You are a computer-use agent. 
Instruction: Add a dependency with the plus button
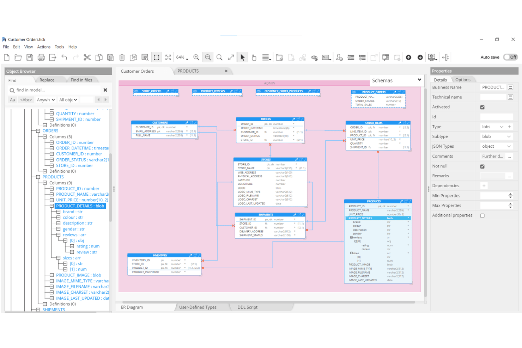pos(484,186)
